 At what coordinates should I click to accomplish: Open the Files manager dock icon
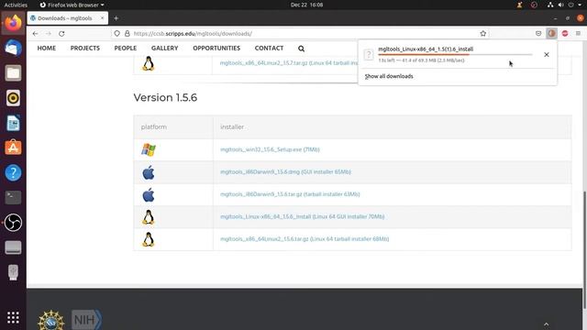coord(13,73)
